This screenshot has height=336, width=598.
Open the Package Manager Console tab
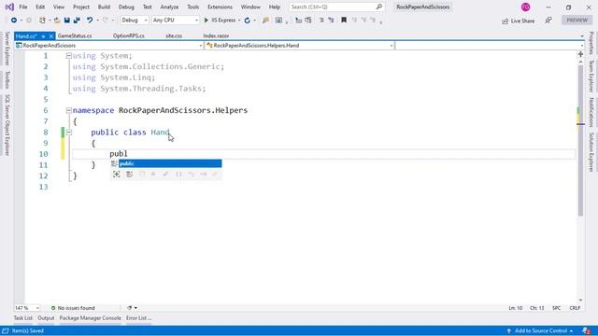click(90, 318)
